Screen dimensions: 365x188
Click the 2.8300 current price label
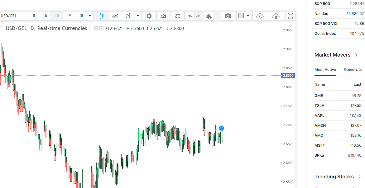[288, 76]
